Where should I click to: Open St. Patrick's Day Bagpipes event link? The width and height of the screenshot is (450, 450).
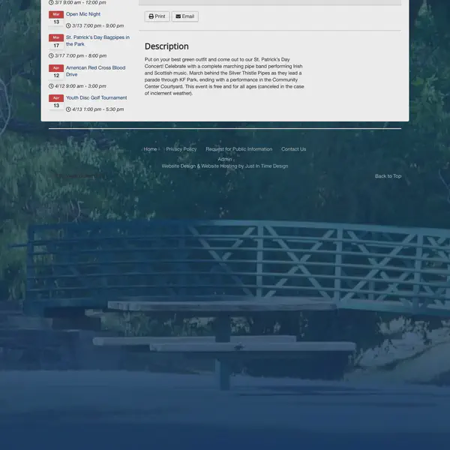tap(97, 40)
